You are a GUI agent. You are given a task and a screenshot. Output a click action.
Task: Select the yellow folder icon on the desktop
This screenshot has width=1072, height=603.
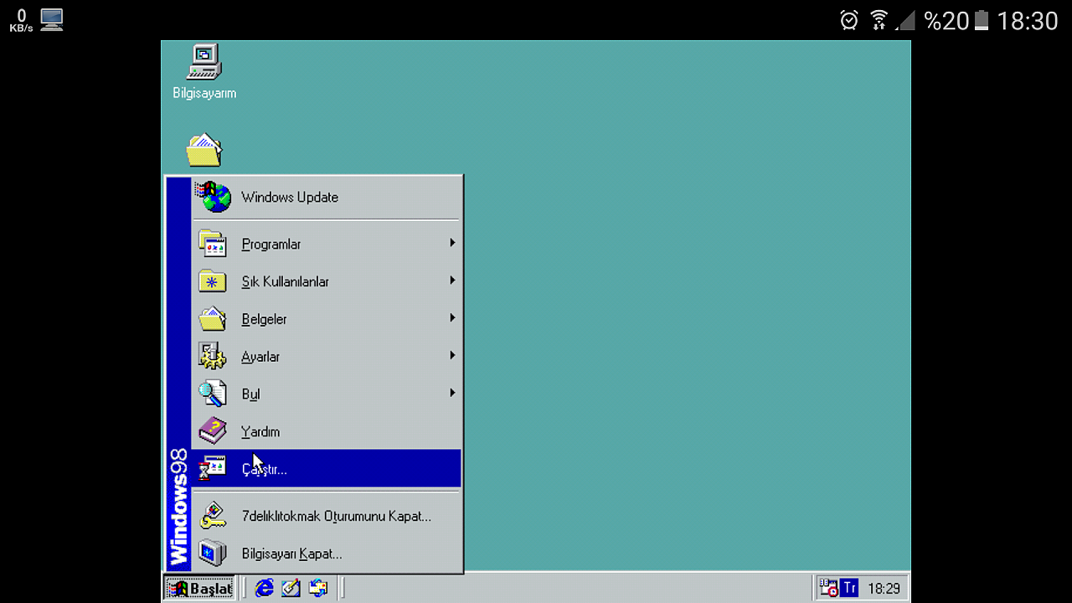tap(204, 151)
